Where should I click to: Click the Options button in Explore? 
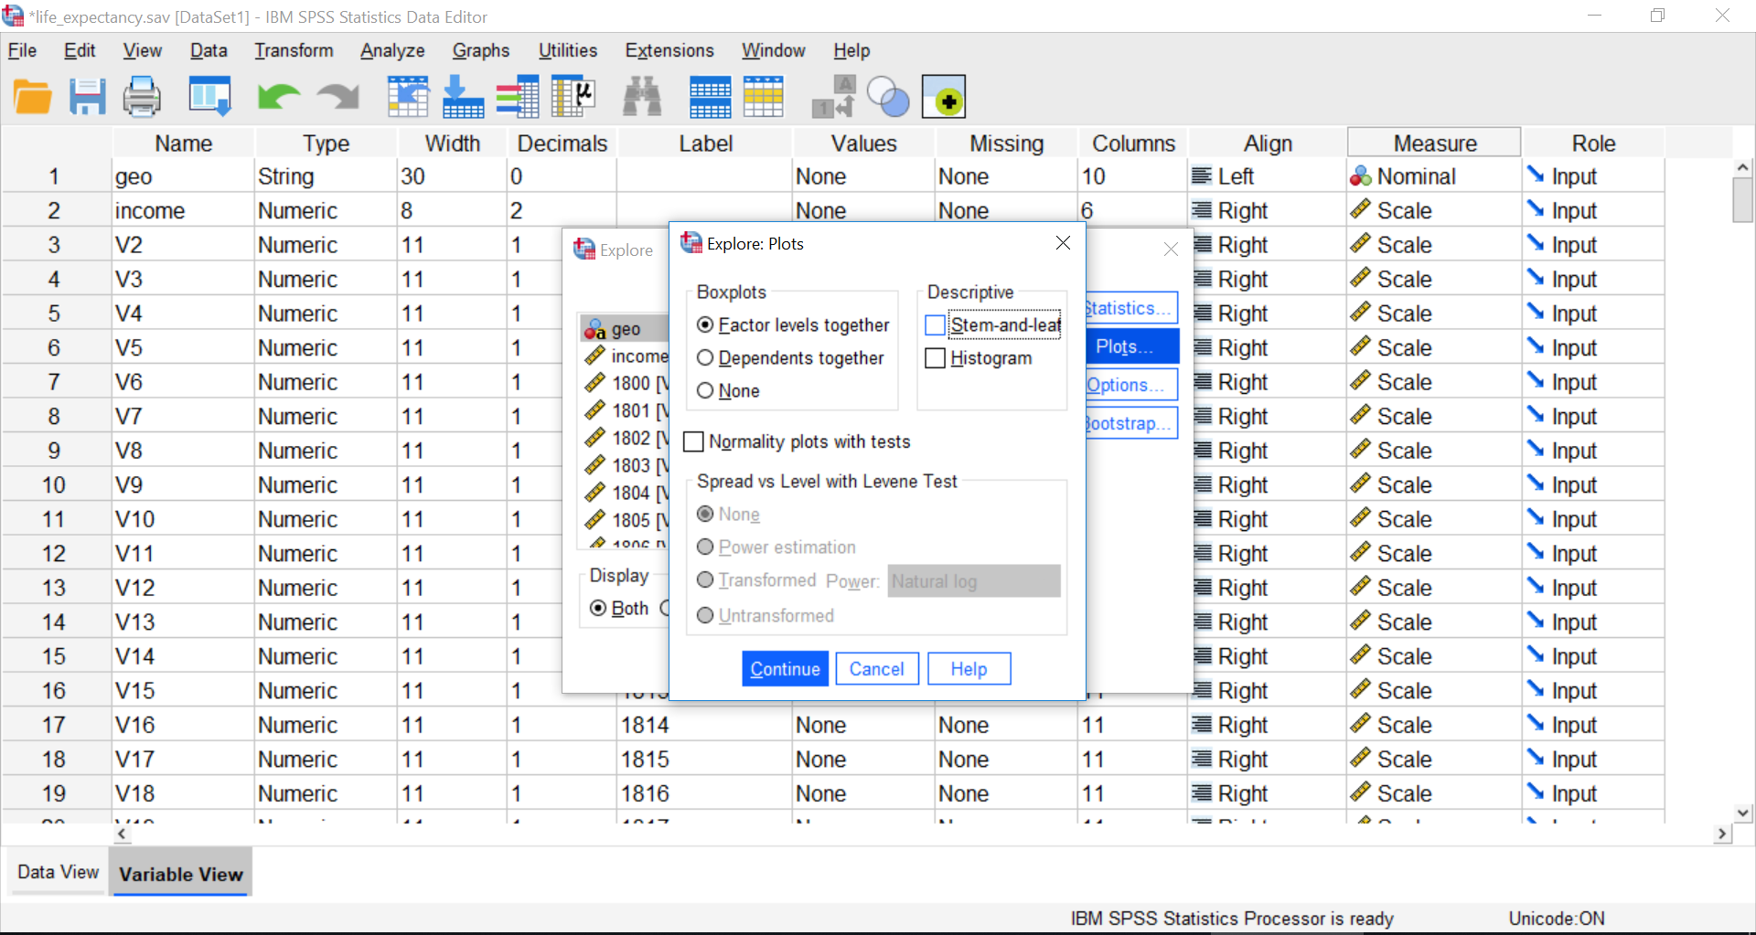1131,385
